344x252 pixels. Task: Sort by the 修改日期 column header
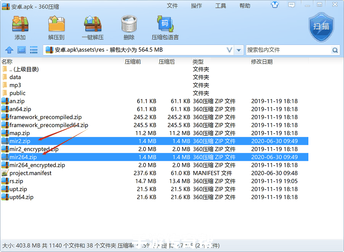pos(262,62)
